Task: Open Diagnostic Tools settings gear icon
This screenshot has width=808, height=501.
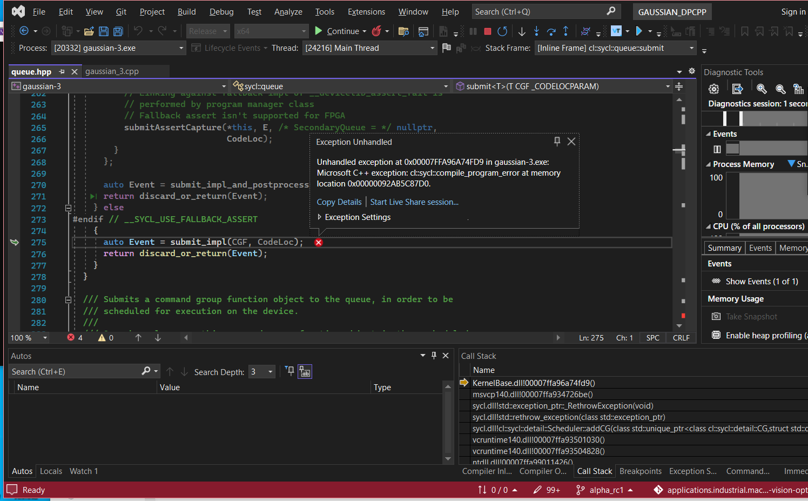Action: (713, 89)
